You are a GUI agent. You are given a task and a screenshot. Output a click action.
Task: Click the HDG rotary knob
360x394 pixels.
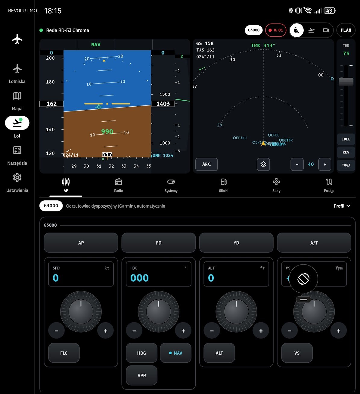pos(159,311)
